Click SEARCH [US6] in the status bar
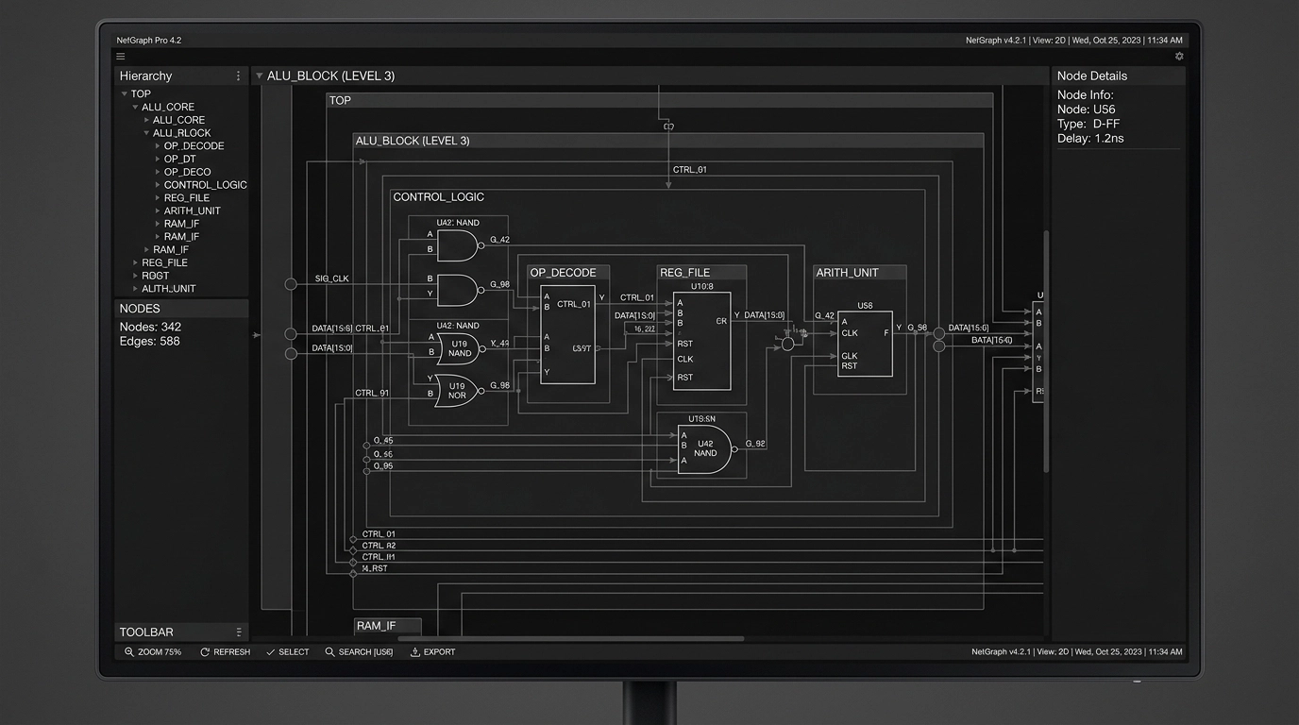Screen dimensions: 1299x725 (359, 651)
